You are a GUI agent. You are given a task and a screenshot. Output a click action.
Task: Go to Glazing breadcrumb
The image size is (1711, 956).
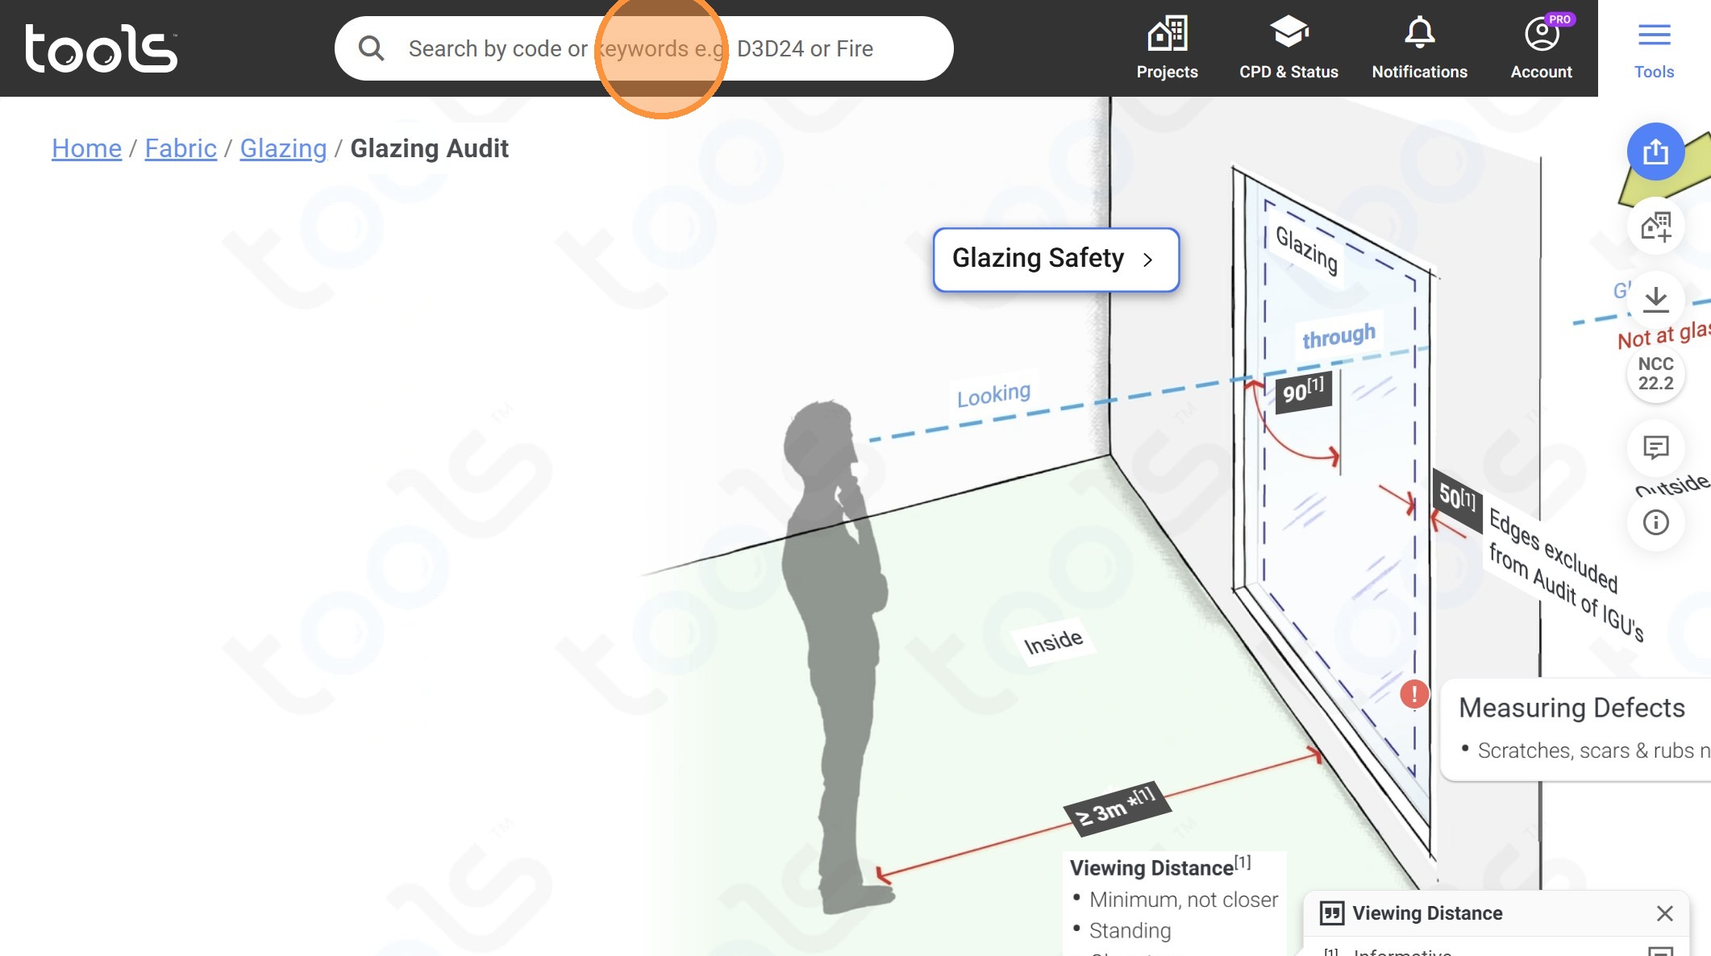[283, 148]
